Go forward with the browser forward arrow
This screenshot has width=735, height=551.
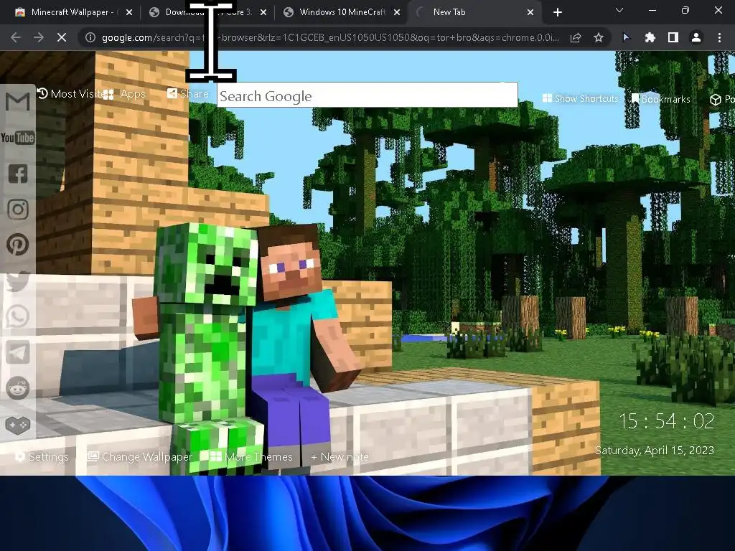39,37
